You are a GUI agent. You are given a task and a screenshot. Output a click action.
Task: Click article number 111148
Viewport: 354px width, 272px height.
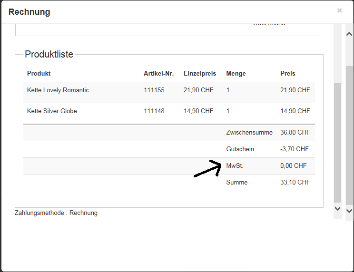[x=154, y=111]
